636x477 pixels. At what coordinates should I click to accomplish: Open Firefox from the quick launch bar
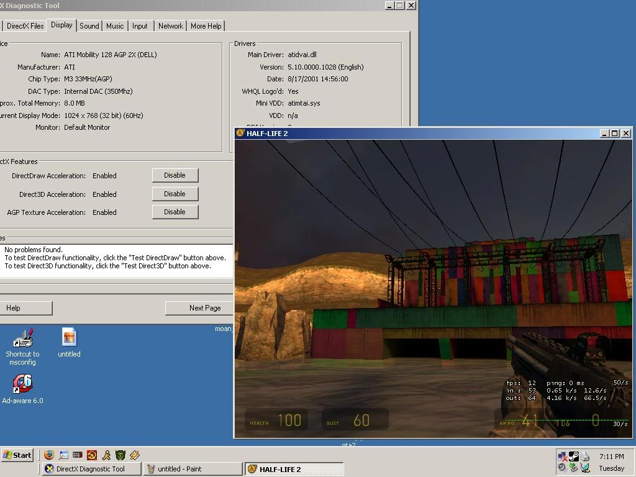click(x=49, y=455)
